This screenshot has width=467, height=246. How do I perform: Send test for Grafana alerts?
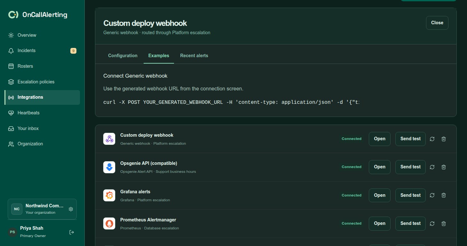pos(410,195)
